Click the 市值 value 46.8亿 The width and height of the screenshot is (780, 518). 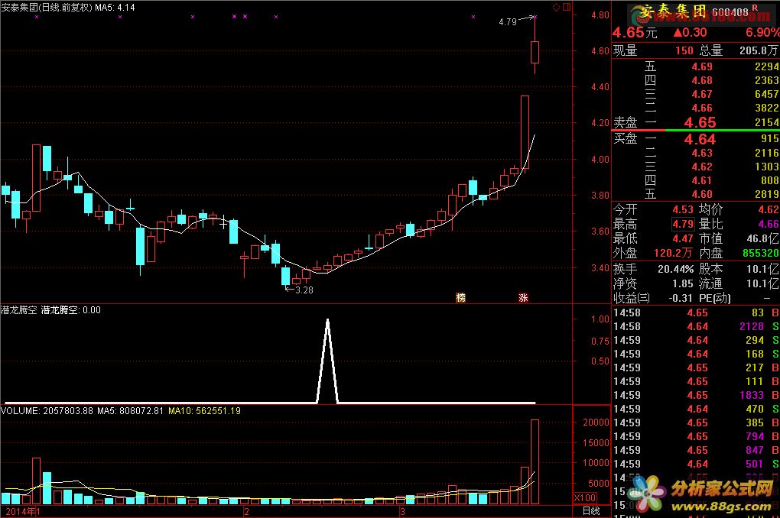[x=762, y=238]
